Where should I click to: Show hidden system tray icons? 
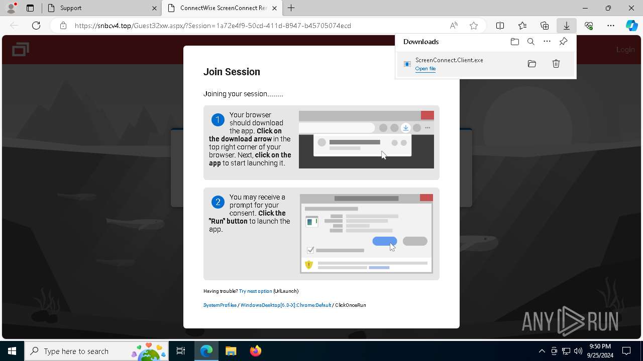click(x=542, y=351)
